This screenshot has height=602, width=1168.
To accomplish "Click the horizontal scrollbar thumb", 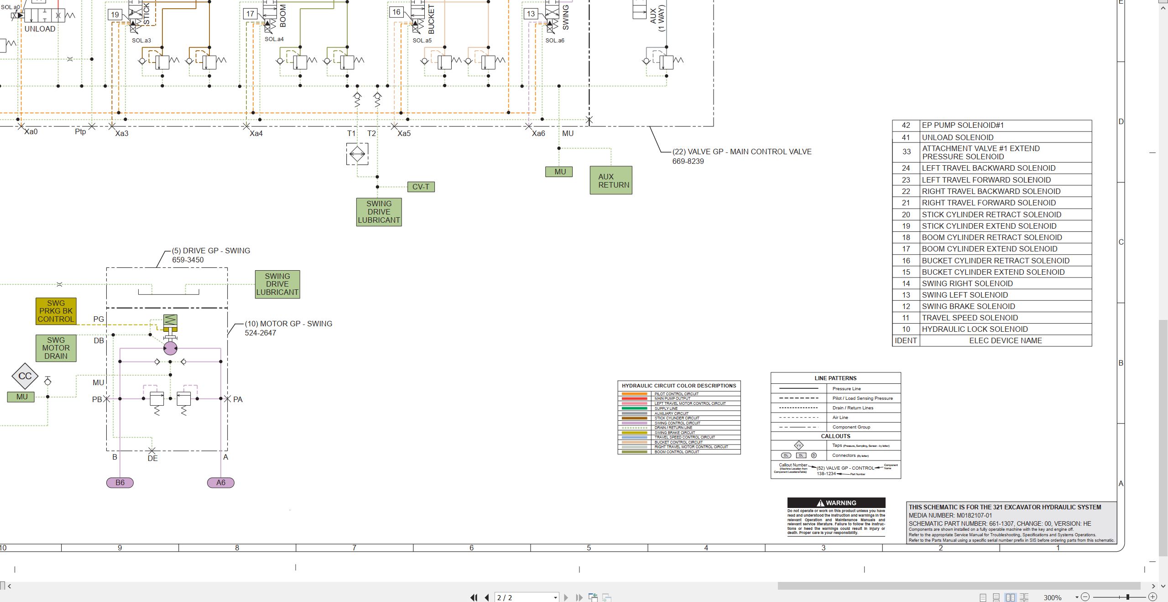I will [x=959, y=586].
